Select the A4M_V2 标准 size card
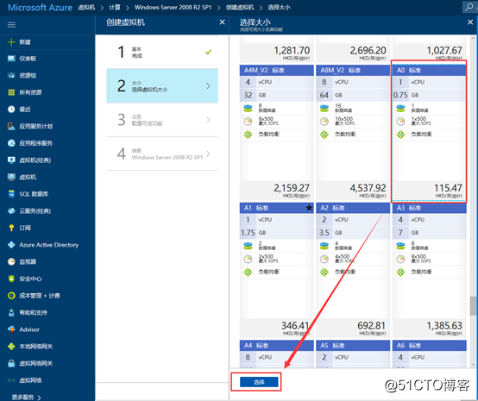Image resolution: width=478 pixels, height=401 pixels. point(276,132)
